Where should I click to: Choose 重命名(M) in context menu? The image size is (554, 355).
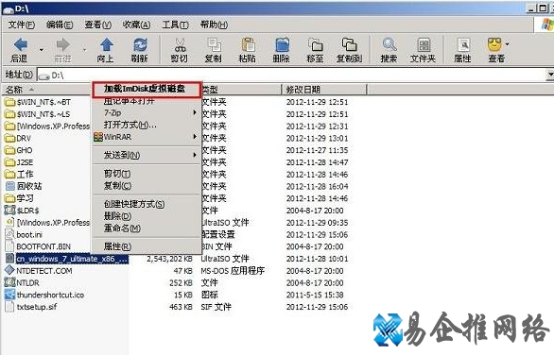point(147,228)
